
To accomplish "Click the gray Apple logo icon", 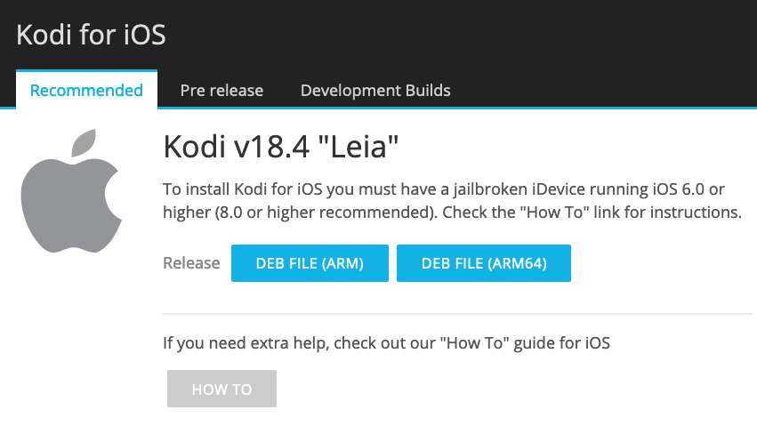I will click(71, 190).
